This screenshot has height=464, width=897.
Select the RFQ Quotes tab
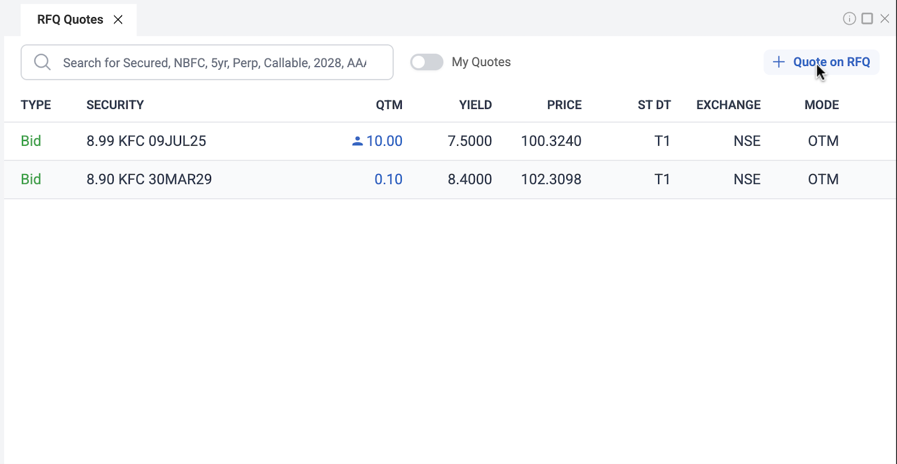coord(70,20)
